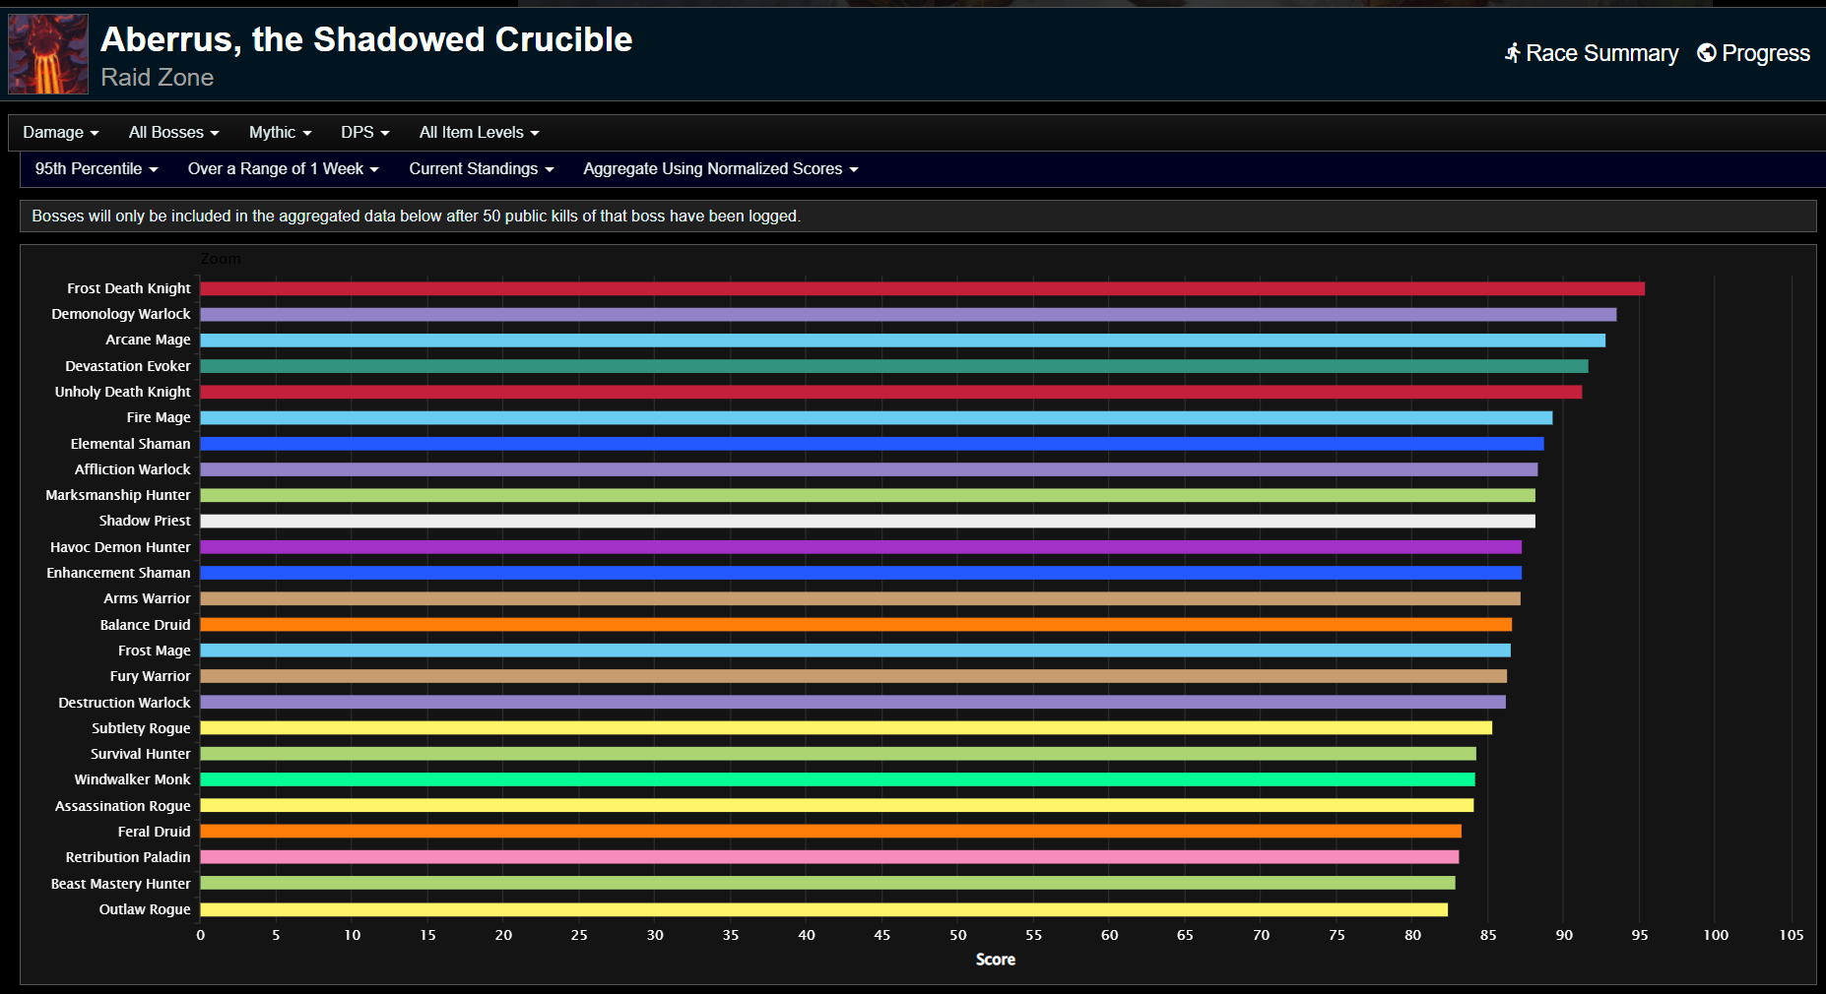Select the Feral Druid label
The image size is (1826, 994).
click(x=155, y=832)
